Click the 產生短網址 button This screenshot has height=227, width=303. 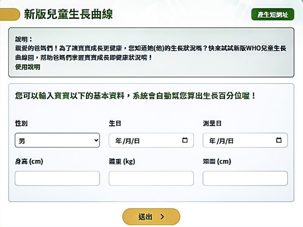pos(273,15)
